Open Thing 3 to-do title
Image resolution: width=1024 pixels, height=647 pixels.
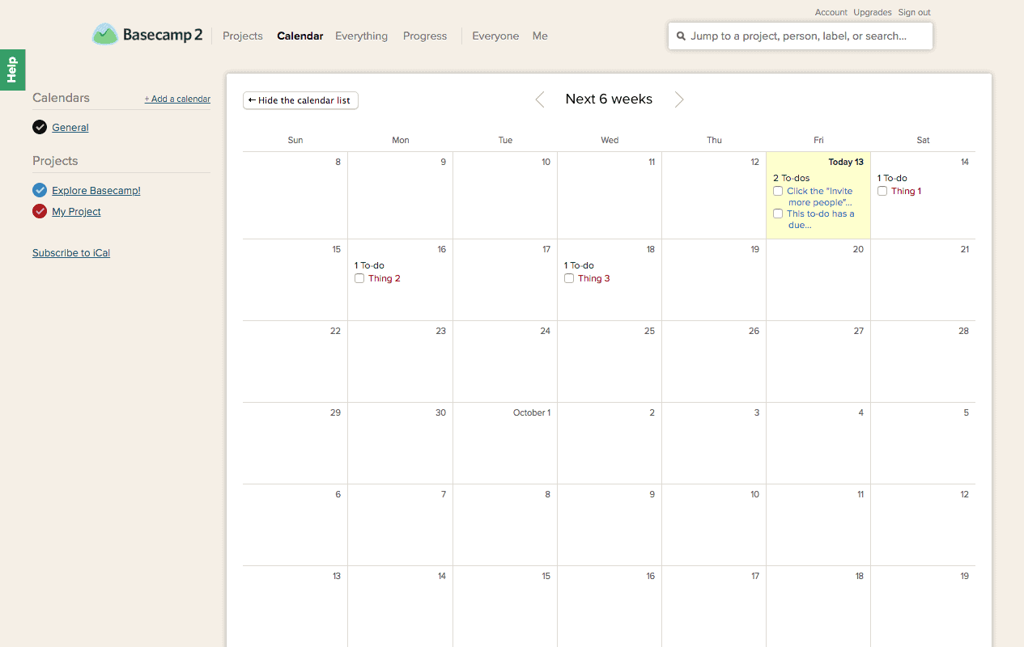594,279
